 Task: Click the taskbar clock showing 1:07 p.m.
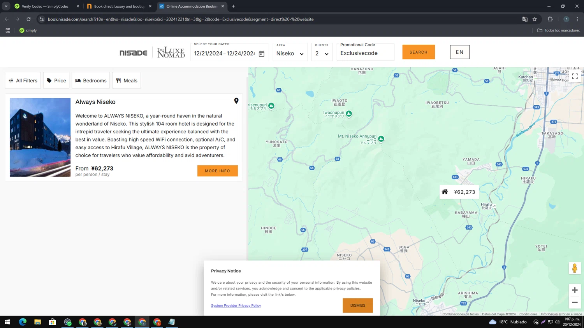pyautogui.click(x=572, y=322)
